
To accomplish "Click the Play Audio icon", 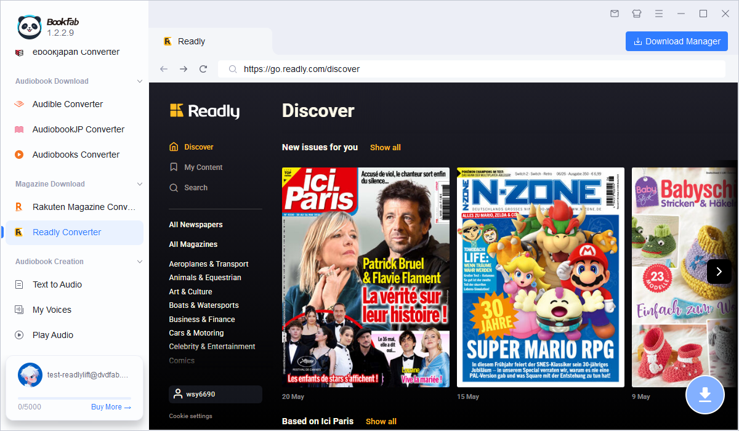I will [x=19, y=335].
